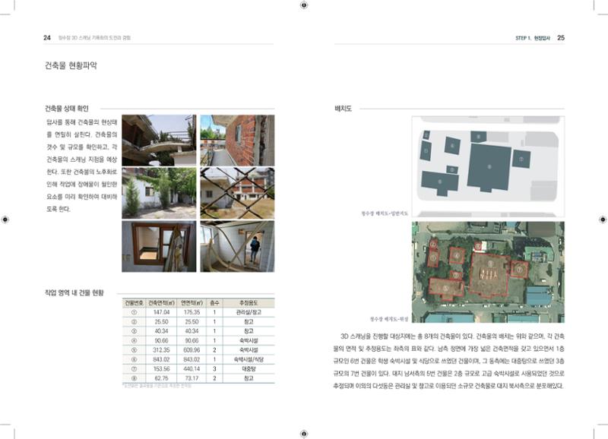The height and width of the screenshot is (439, 608).
Task: Click the '건축물 현황파악' page title
Action: [x=71, y=65]
